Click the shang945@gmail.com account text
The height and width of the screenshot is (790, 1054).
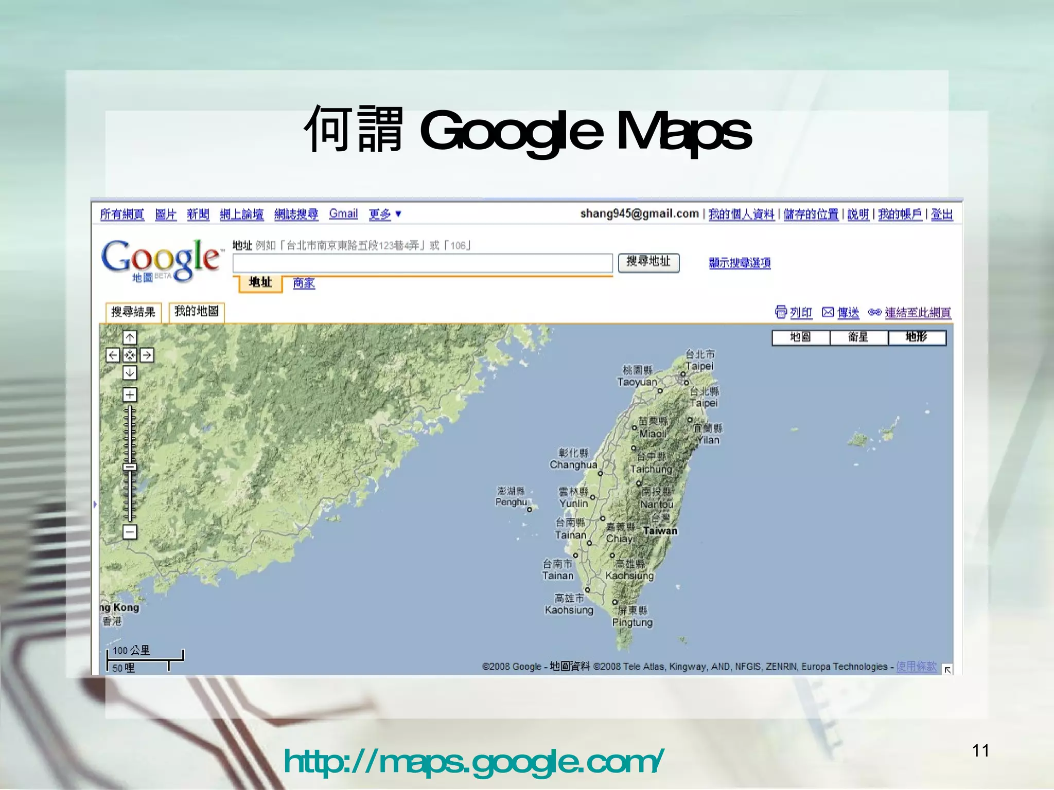640,213
